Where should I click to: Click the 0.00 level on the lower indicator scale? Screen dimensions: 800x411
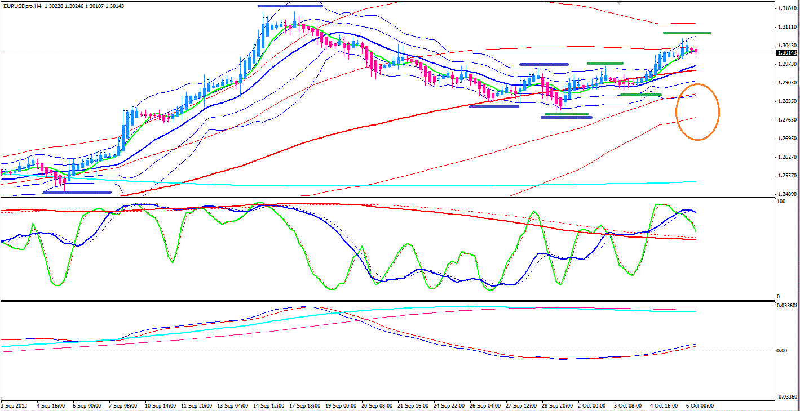pos(781,351)
